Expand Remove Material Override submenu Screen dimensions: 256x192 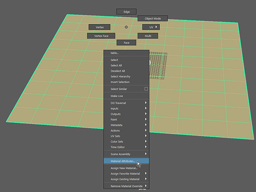click(126, 186)
